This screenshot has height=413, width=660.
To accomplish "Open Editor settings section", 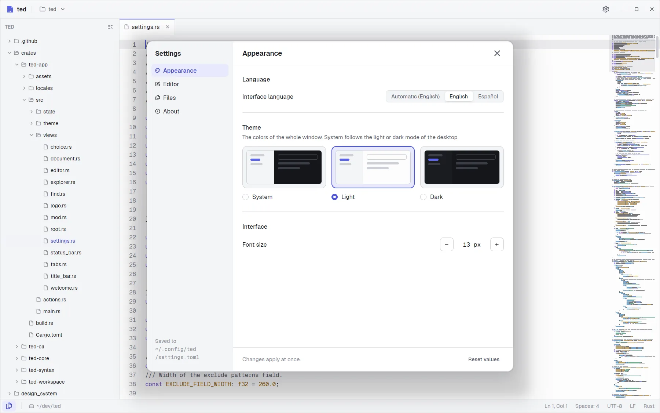I will coord(190,84).
